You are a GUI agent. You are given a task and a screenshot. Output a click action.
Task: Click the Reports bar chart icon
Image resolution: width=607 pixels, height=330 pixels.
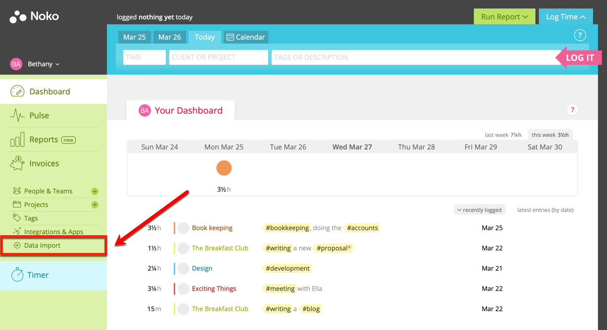[x=17, y=139]
